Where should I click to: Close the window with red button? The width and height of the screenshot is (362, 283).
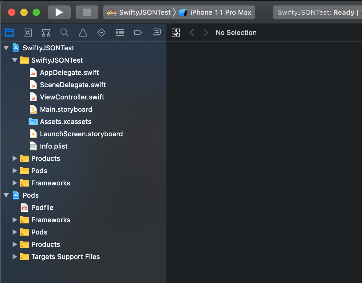click(x=12, y=12)
